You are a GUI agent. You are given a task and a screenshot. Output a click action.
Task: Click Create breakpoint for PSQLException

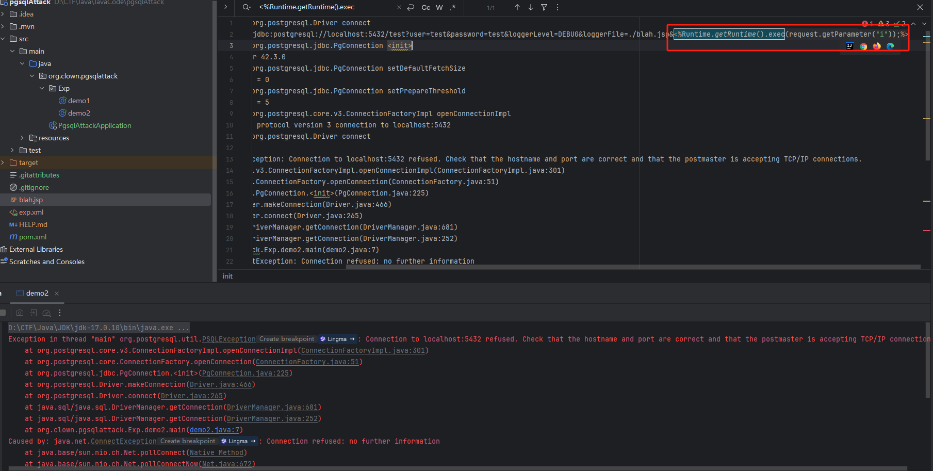[287, 339]
